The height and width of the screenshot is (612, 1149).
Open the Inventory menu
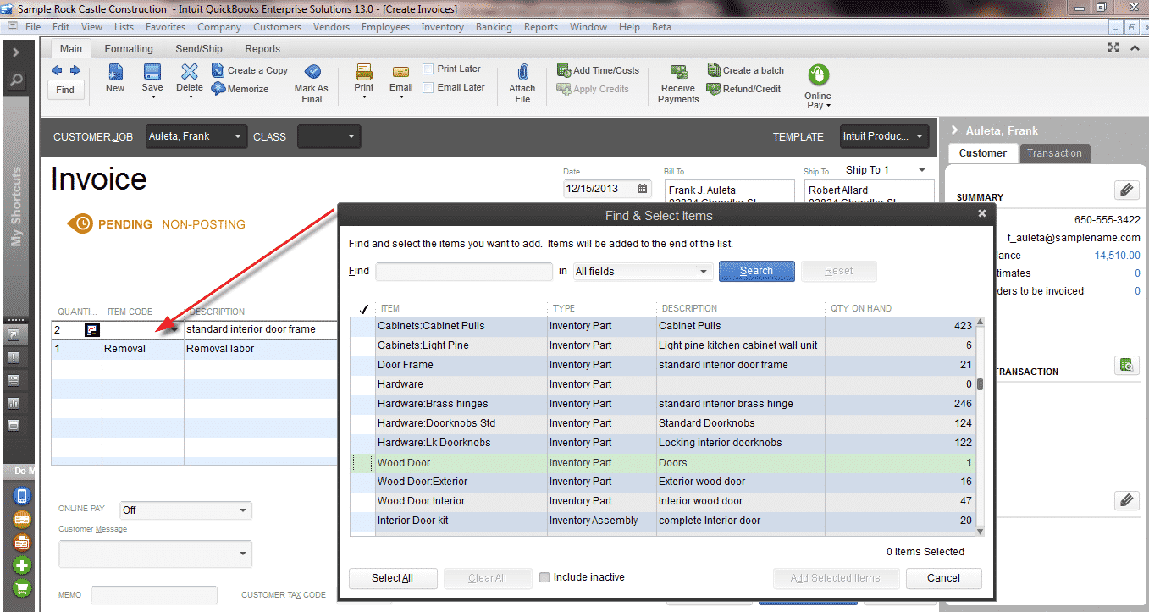[x=442, y=27]
